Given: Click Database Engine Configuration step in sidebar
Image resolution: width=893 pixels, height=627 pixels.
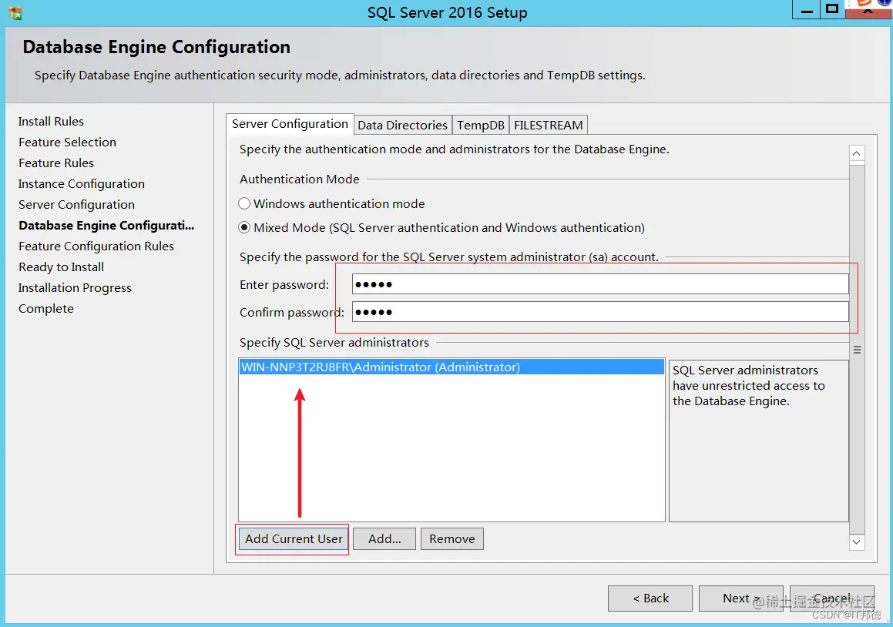Looking at the screenshot, I should (x=106, y=226).
